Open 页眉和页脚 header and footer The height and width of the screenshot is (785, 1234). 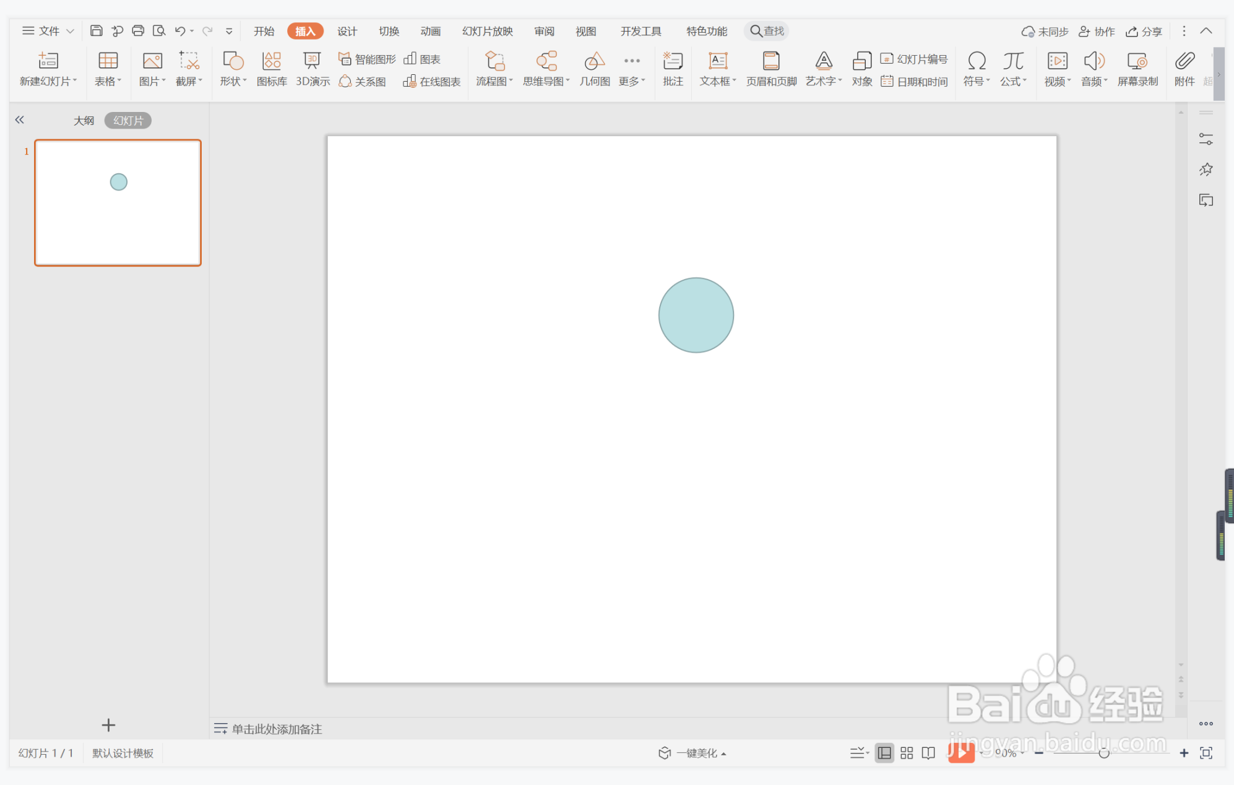771,69
